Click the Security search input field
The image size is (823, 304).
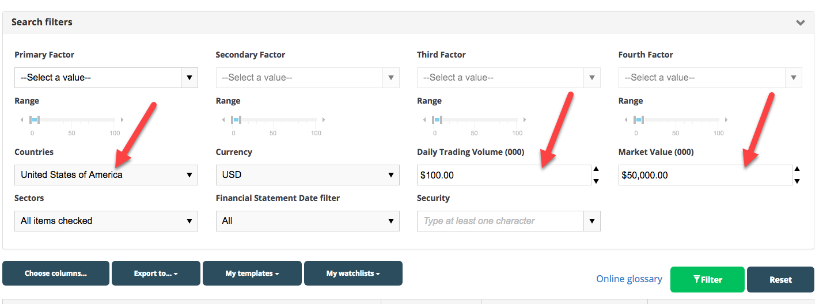tap(500, 221)
